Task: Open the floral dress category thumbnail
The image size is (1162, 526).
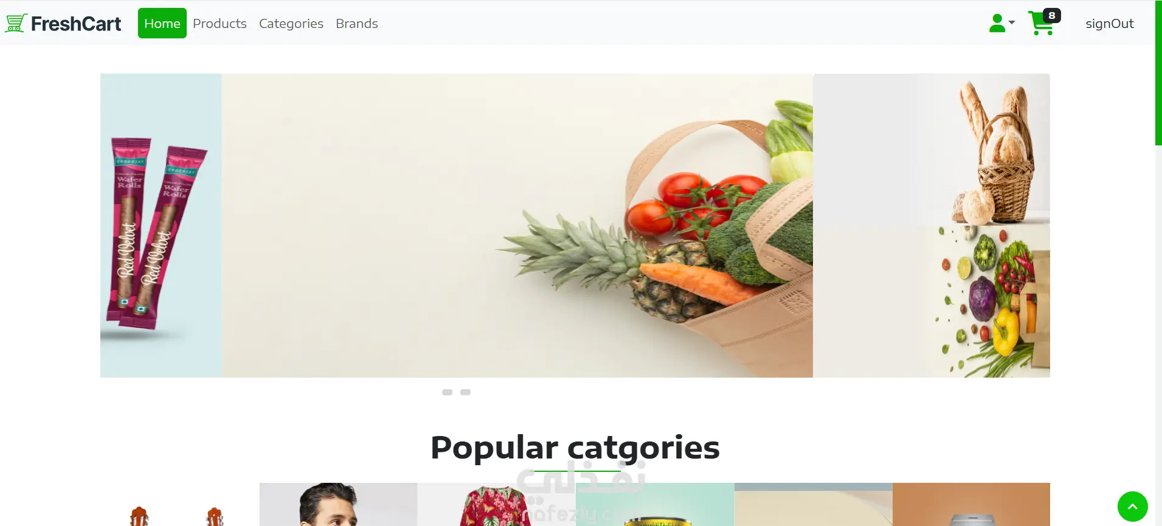Action: pyautogui.click(x=497, y=505)
